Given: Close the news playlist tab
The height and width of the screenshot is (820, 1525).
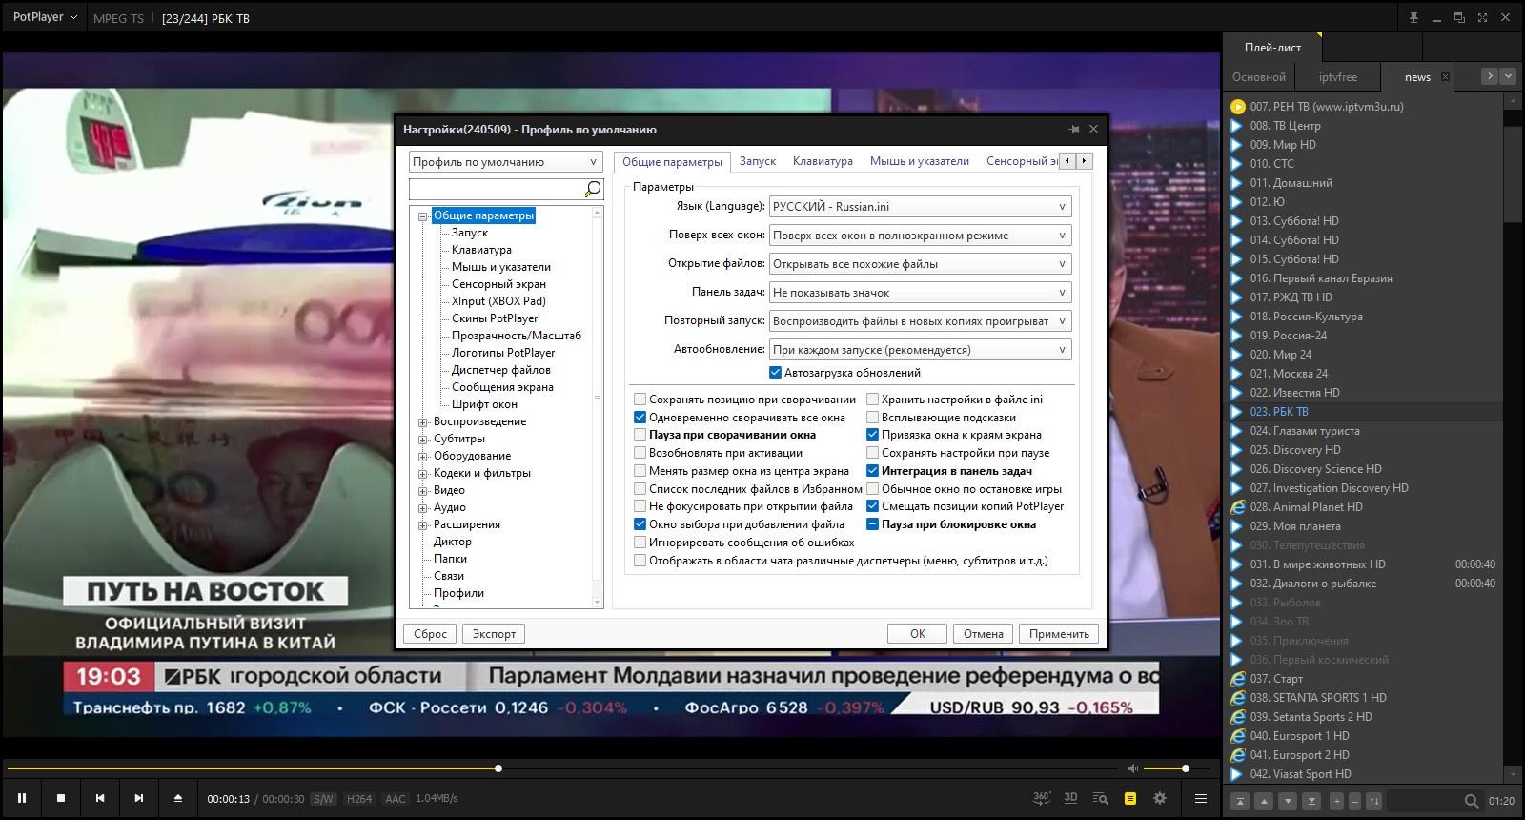Looking at the screenshot, I should (x=1445, y=77).
